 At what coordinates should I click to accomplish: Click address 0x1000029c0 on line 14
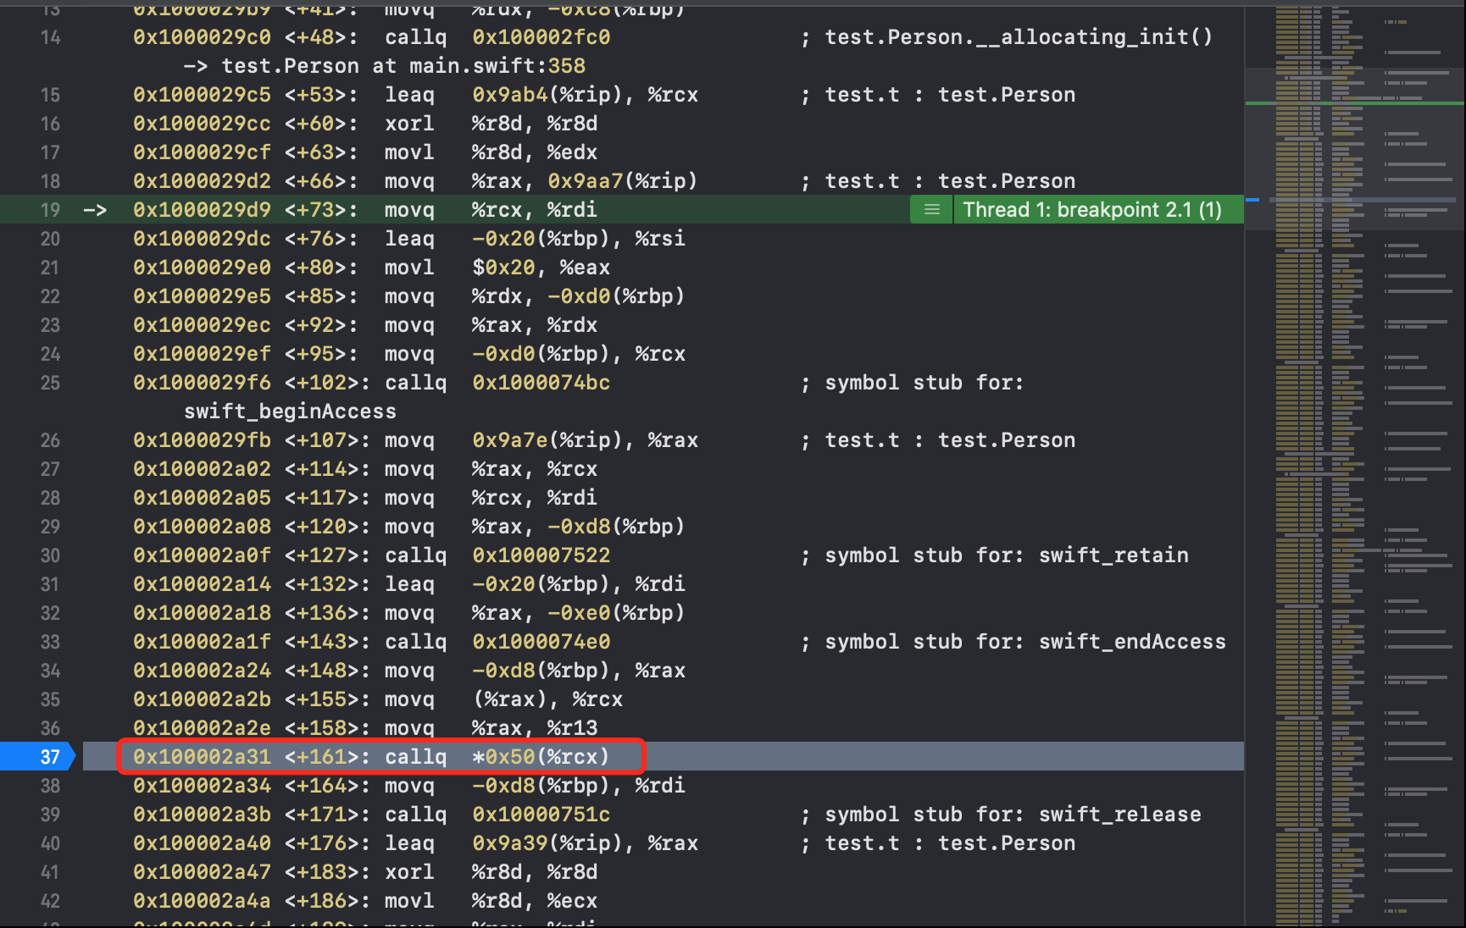click(x=202, y=37)
